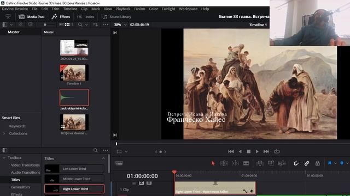Image resolution: width=350 pixels, height=196 pixels.
Task: Click the 02:00:46:19 duration timecode field
Action: click(139, 24)
